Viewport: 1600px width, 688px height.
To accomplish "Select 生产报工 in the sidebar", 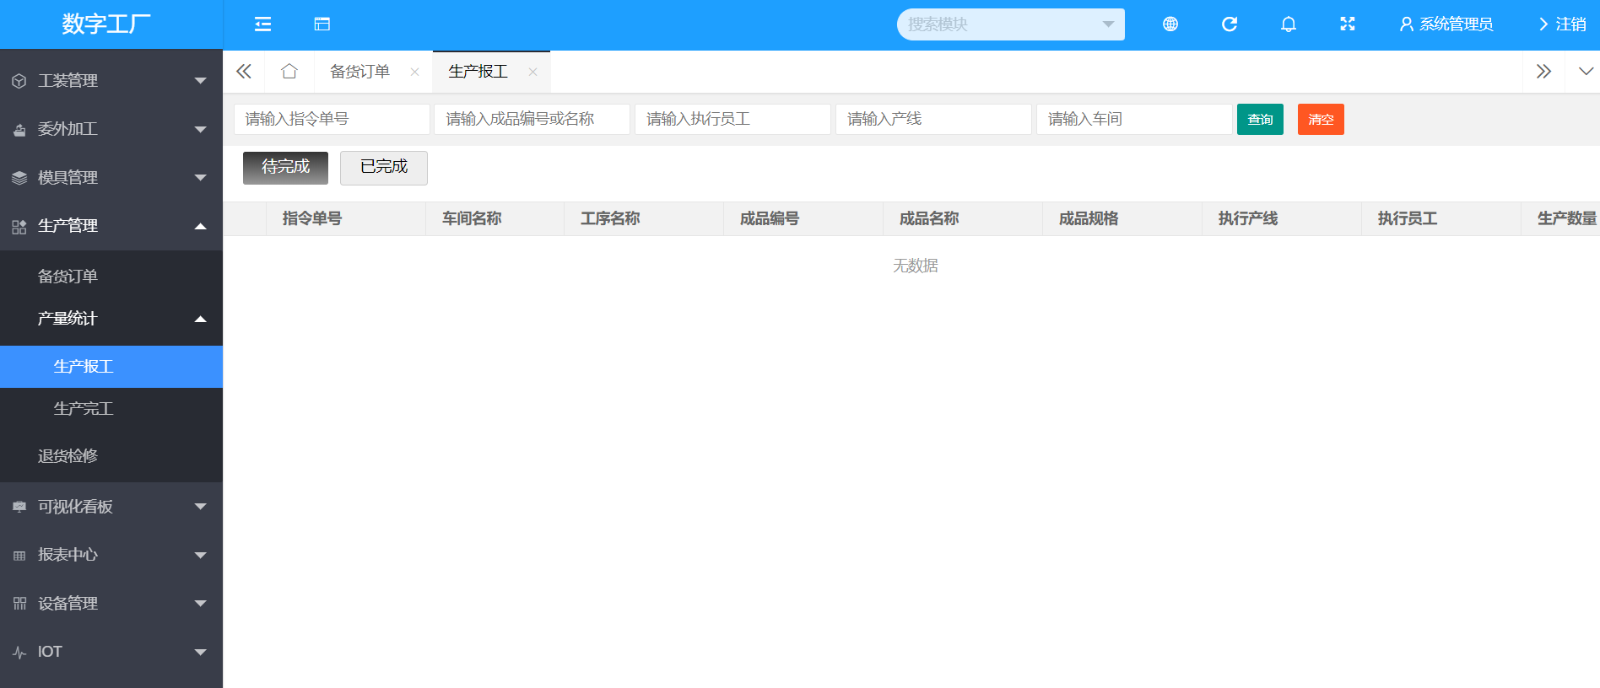I will click(x=111, y=367).
